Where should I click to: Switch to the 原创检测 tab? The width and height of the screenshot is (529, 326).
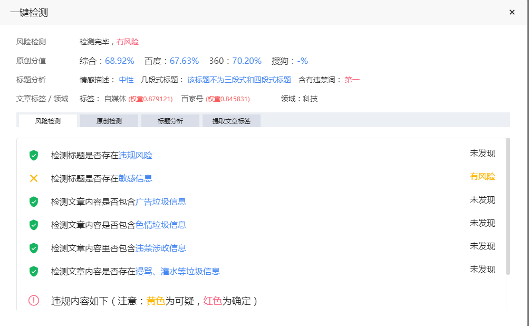coord(109,121)
